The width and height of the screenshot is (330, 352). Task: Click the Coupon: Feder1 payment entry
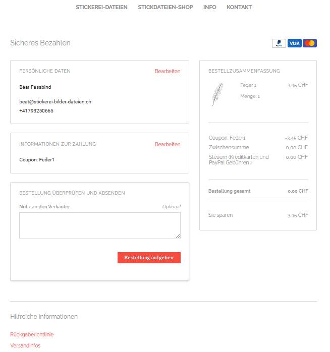[37, 160]
